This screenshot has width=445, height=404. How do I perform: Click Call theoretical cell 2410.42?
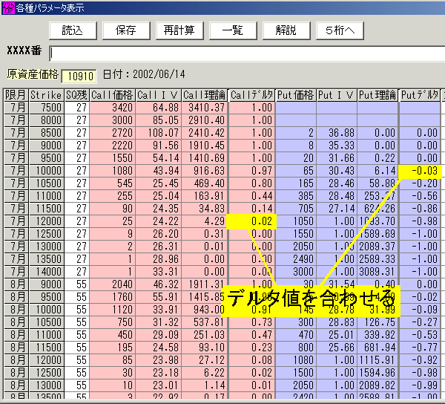pyautogui.click(x=205, y=133)
